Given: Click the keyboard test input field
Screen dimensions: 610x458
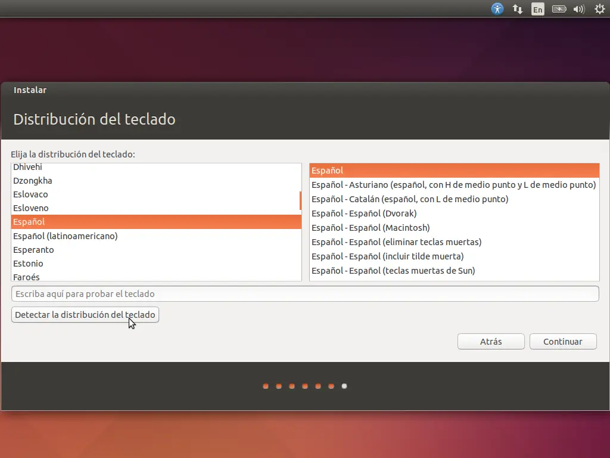Looking at the screenshot, I should click(x=305, y=293).
